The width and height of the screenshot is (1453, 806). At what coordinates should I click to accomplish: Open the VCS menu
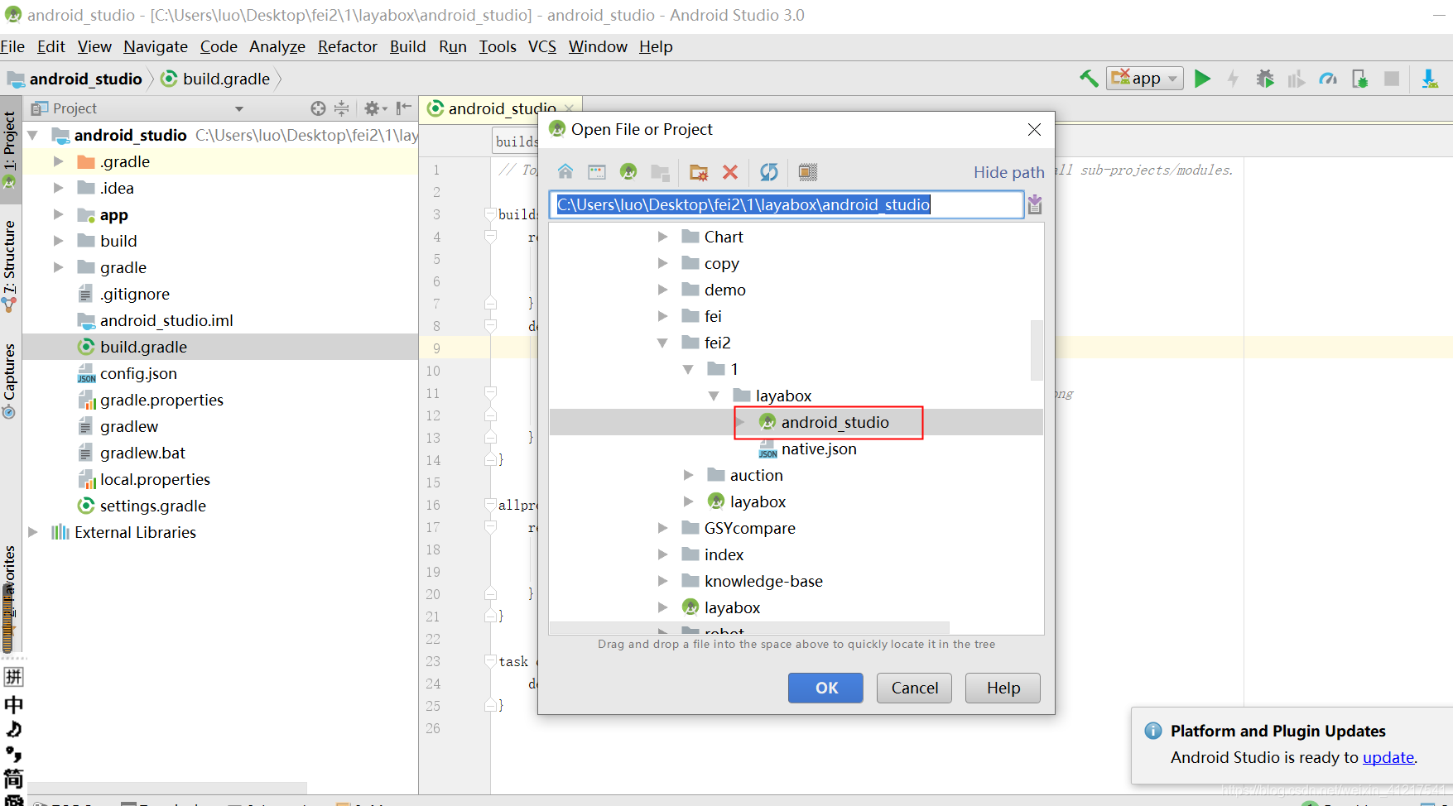[542, 46]
